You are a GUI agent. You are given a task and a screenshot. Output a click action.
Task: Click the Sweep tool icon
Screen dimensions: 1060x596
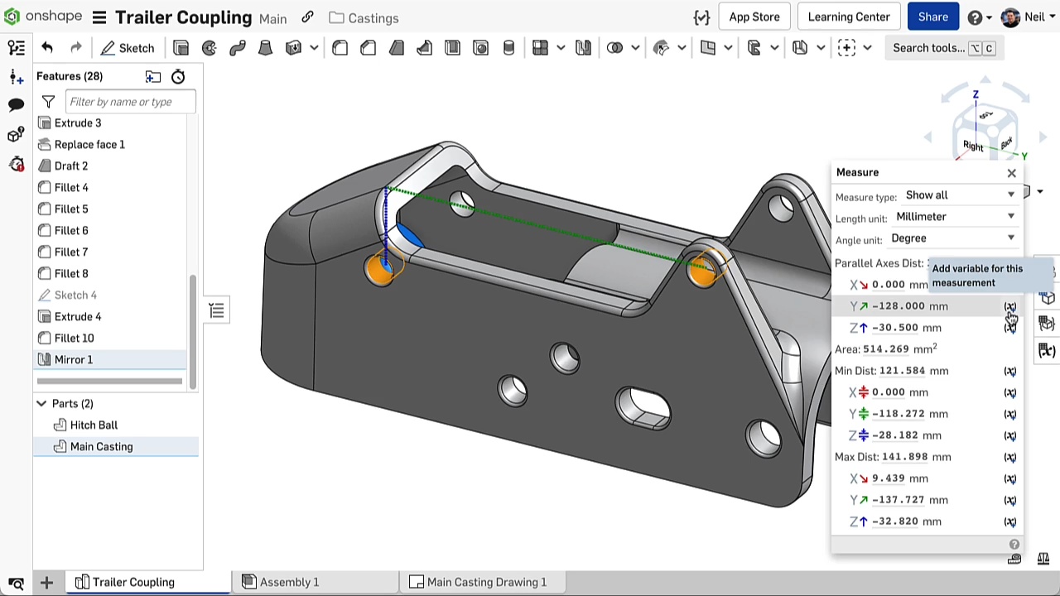(238, 48)
